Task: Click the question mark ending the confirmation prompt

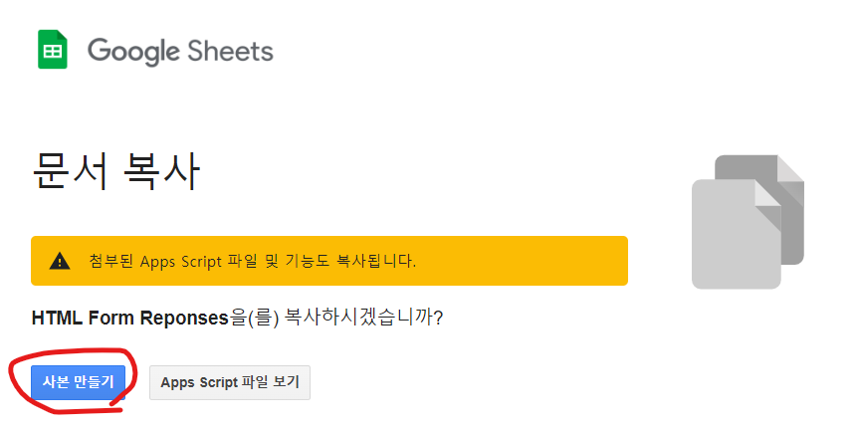Action: click(438, 318)
